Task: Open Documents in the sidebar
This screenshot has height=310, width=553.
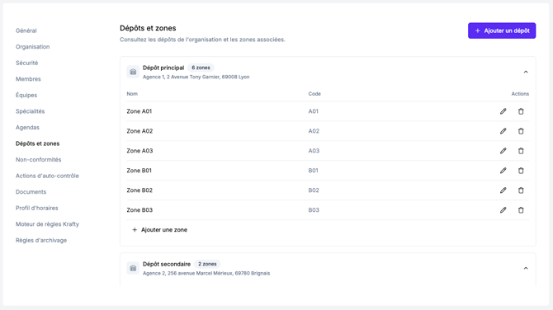Action: coord(31,192)
